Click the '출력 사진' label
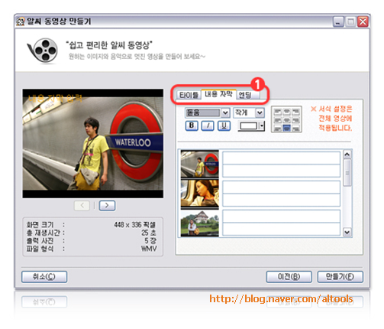The image size is (384, 329). [40, 240]
